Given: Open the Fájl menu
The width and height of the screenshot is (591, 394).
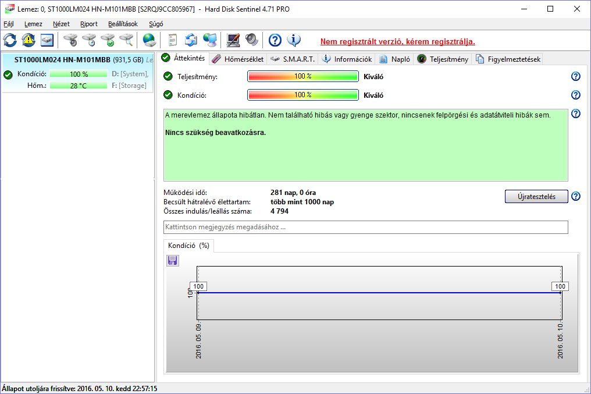Looking at the screenshot, I should 9,24.
